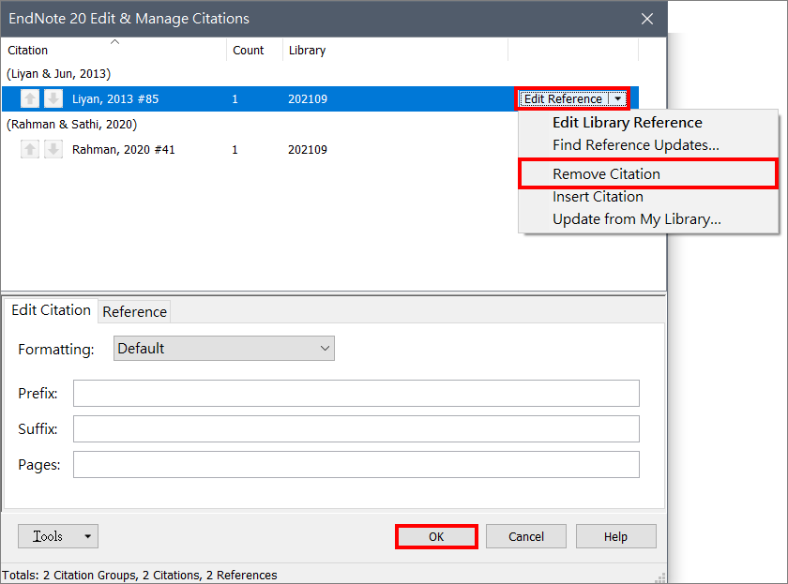Move Liyan, 2013 #85 citation down
The height and width of the screenshot is (584, 788).
click(x=53, y=99)
